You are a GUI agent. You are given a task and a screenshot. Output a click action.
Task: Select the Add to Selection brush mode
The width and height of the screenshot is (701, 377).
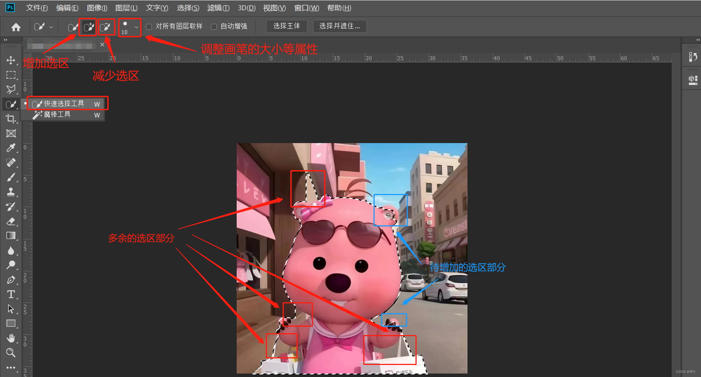pyautogui.click(x=88, y=27)
